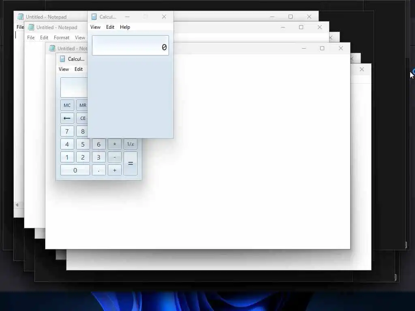Click the 1 key on the Calculator
This screenshot has height=311, width=415.
(67, 157)
